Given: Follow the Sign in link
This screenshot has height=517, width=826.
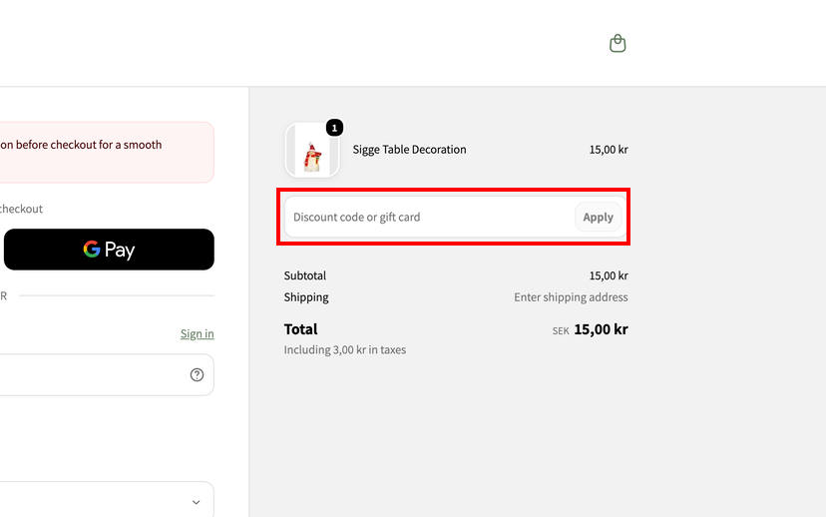Looking at the screenshot, I should click(197, 333).
